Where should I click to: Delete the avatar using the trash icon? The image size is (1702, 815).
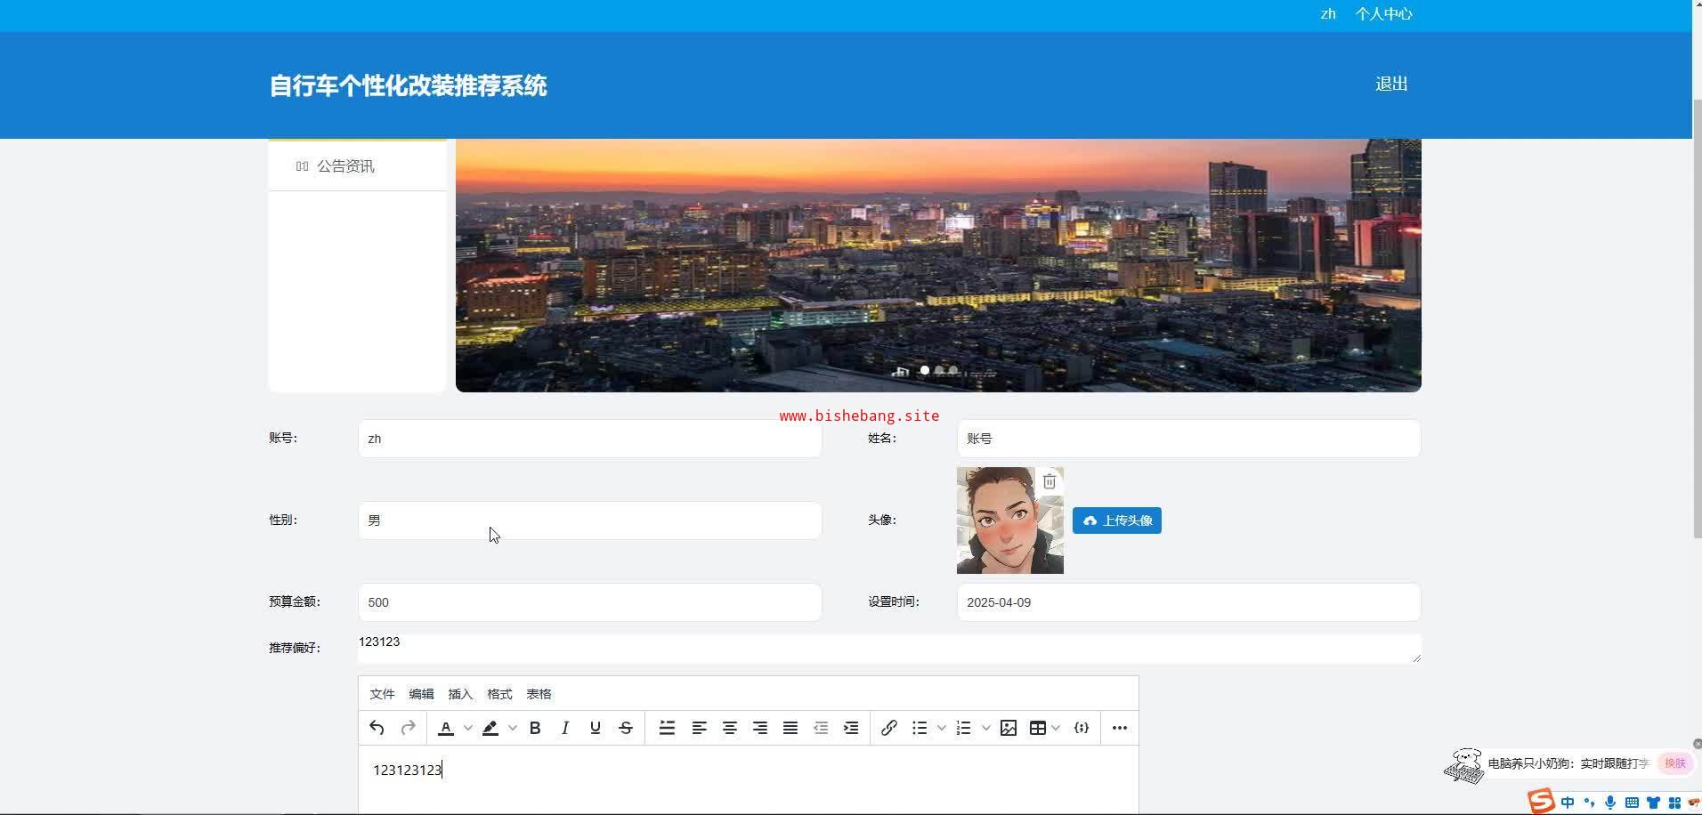(x=1050, y=481)
